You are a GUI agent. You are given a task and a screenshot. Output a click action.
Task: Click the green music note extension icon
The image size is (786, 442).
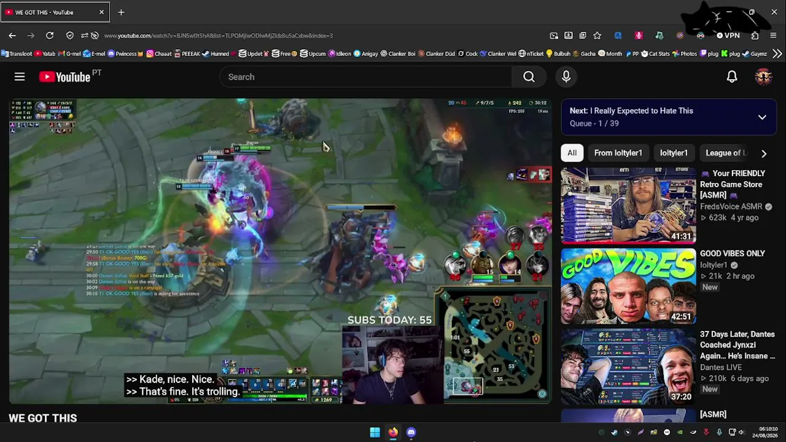tap(660, 36)
